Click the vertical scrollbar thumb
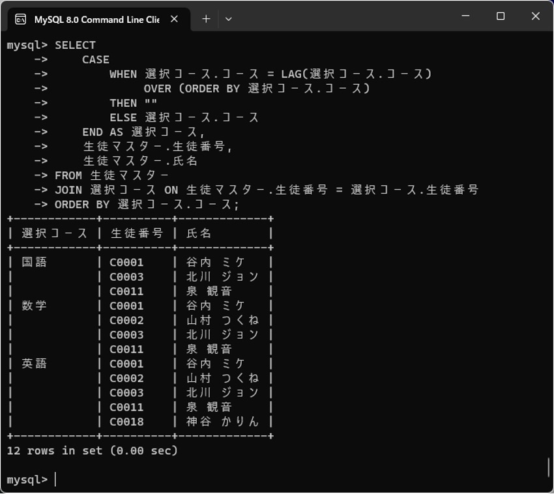 (549, 467)
